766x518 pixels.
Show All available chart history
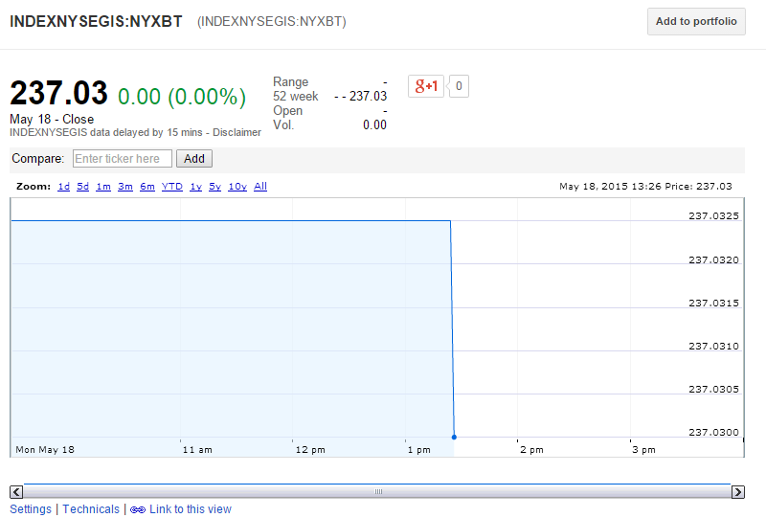click(x=260, y=187)
